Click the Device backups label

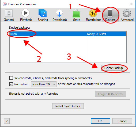click(x=20, y=28)
